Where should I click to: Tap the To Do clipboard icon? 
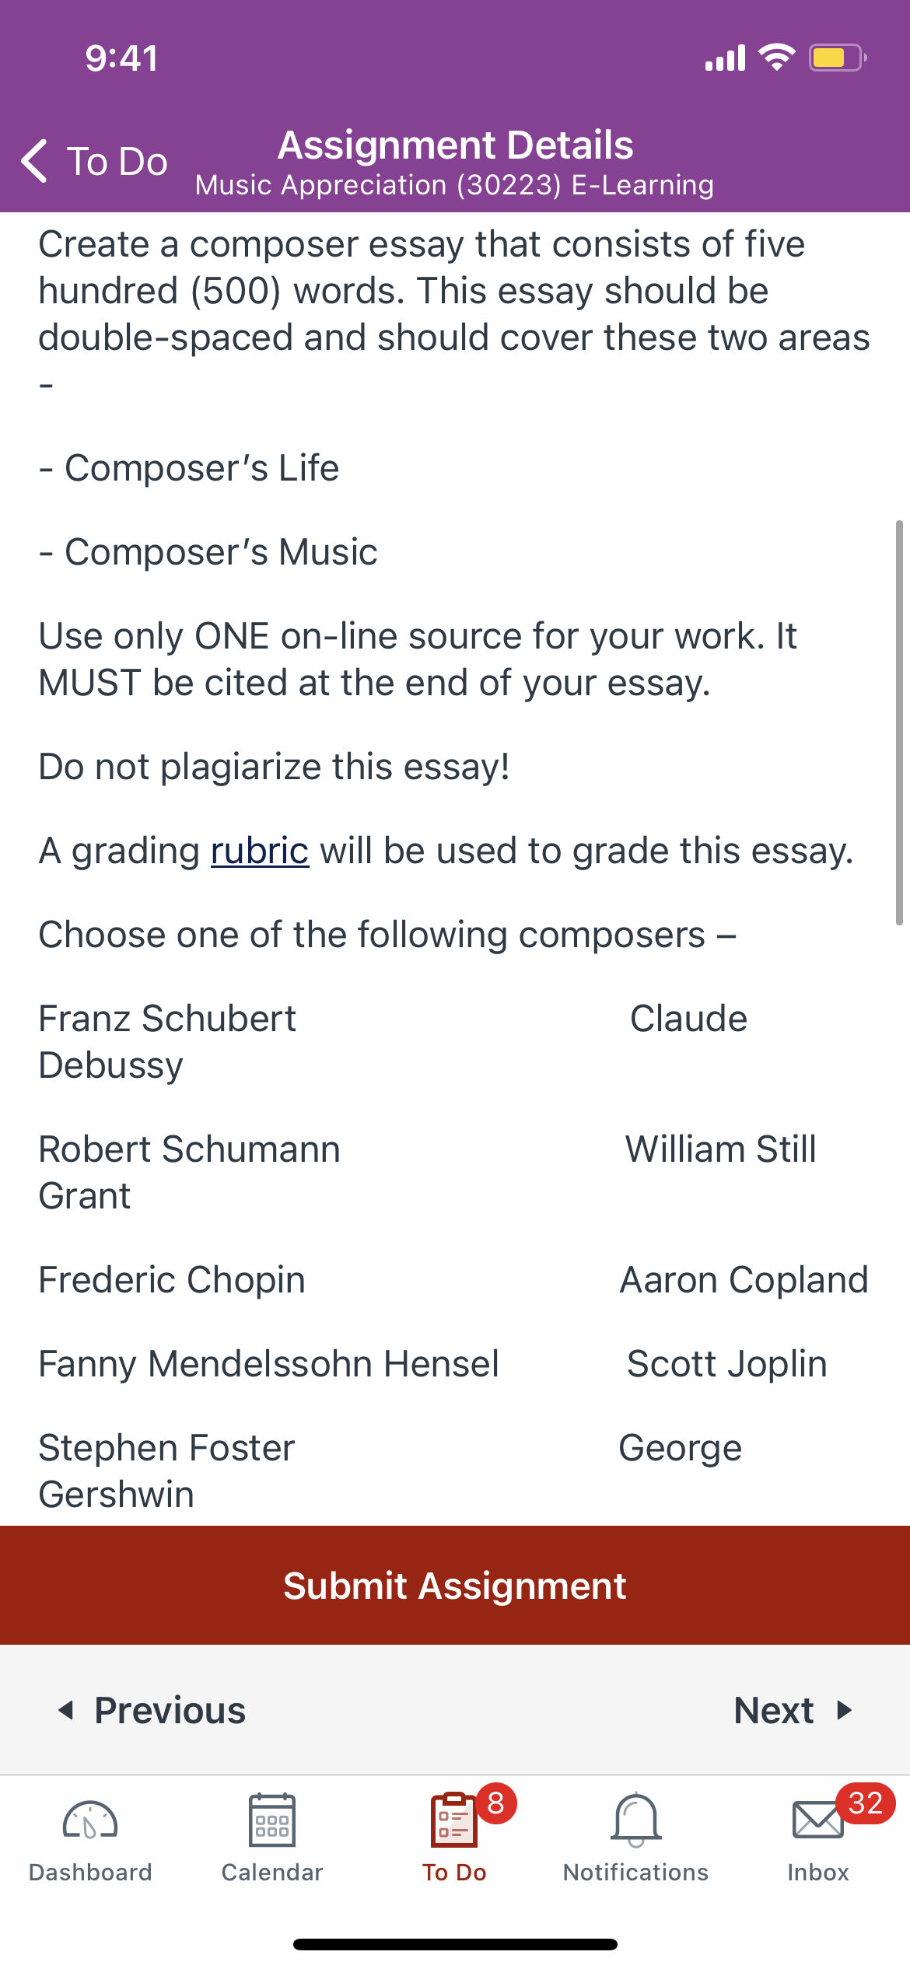(x=454, y=1820)
